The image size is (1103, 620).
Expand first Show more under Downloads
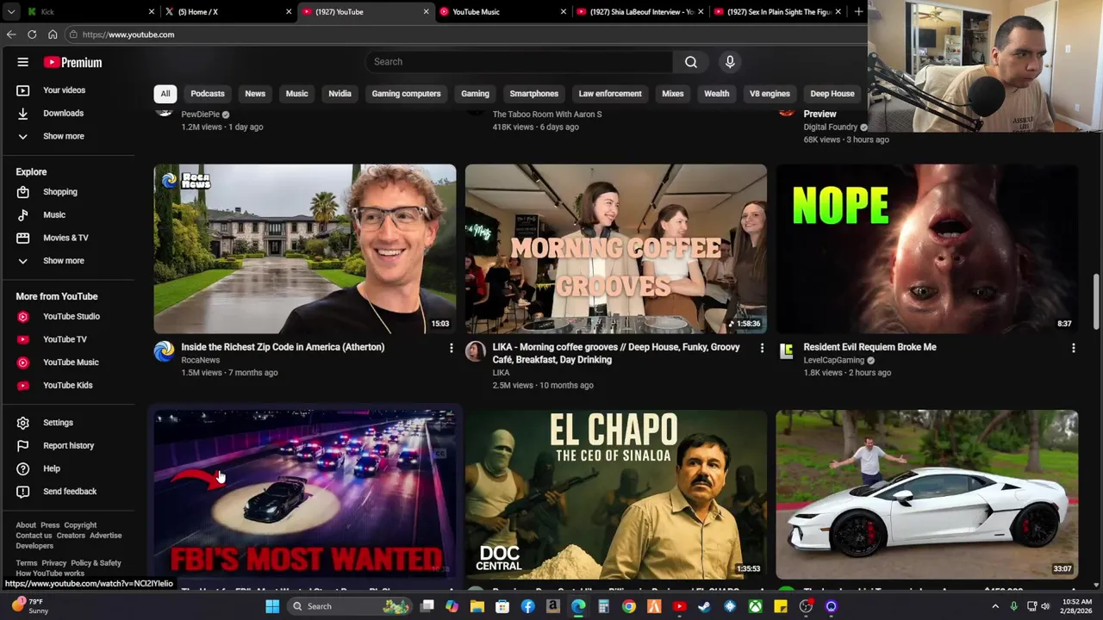pos(63,136)
